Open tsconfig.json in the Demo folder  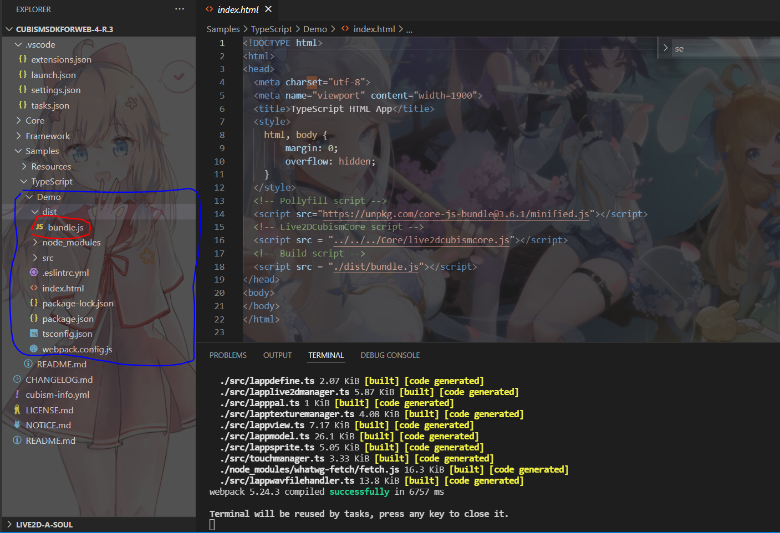pyautogui.click(x=67, y=334)
